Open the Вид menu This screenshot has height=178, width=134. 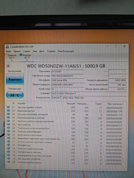35,51
